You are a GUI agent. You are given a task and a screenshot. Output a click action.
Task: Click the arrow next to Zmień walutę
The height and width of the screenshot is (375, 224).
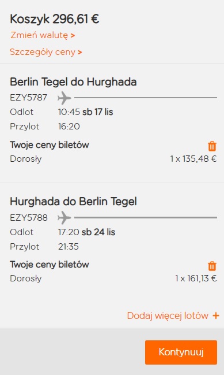[x=73, y=36]
